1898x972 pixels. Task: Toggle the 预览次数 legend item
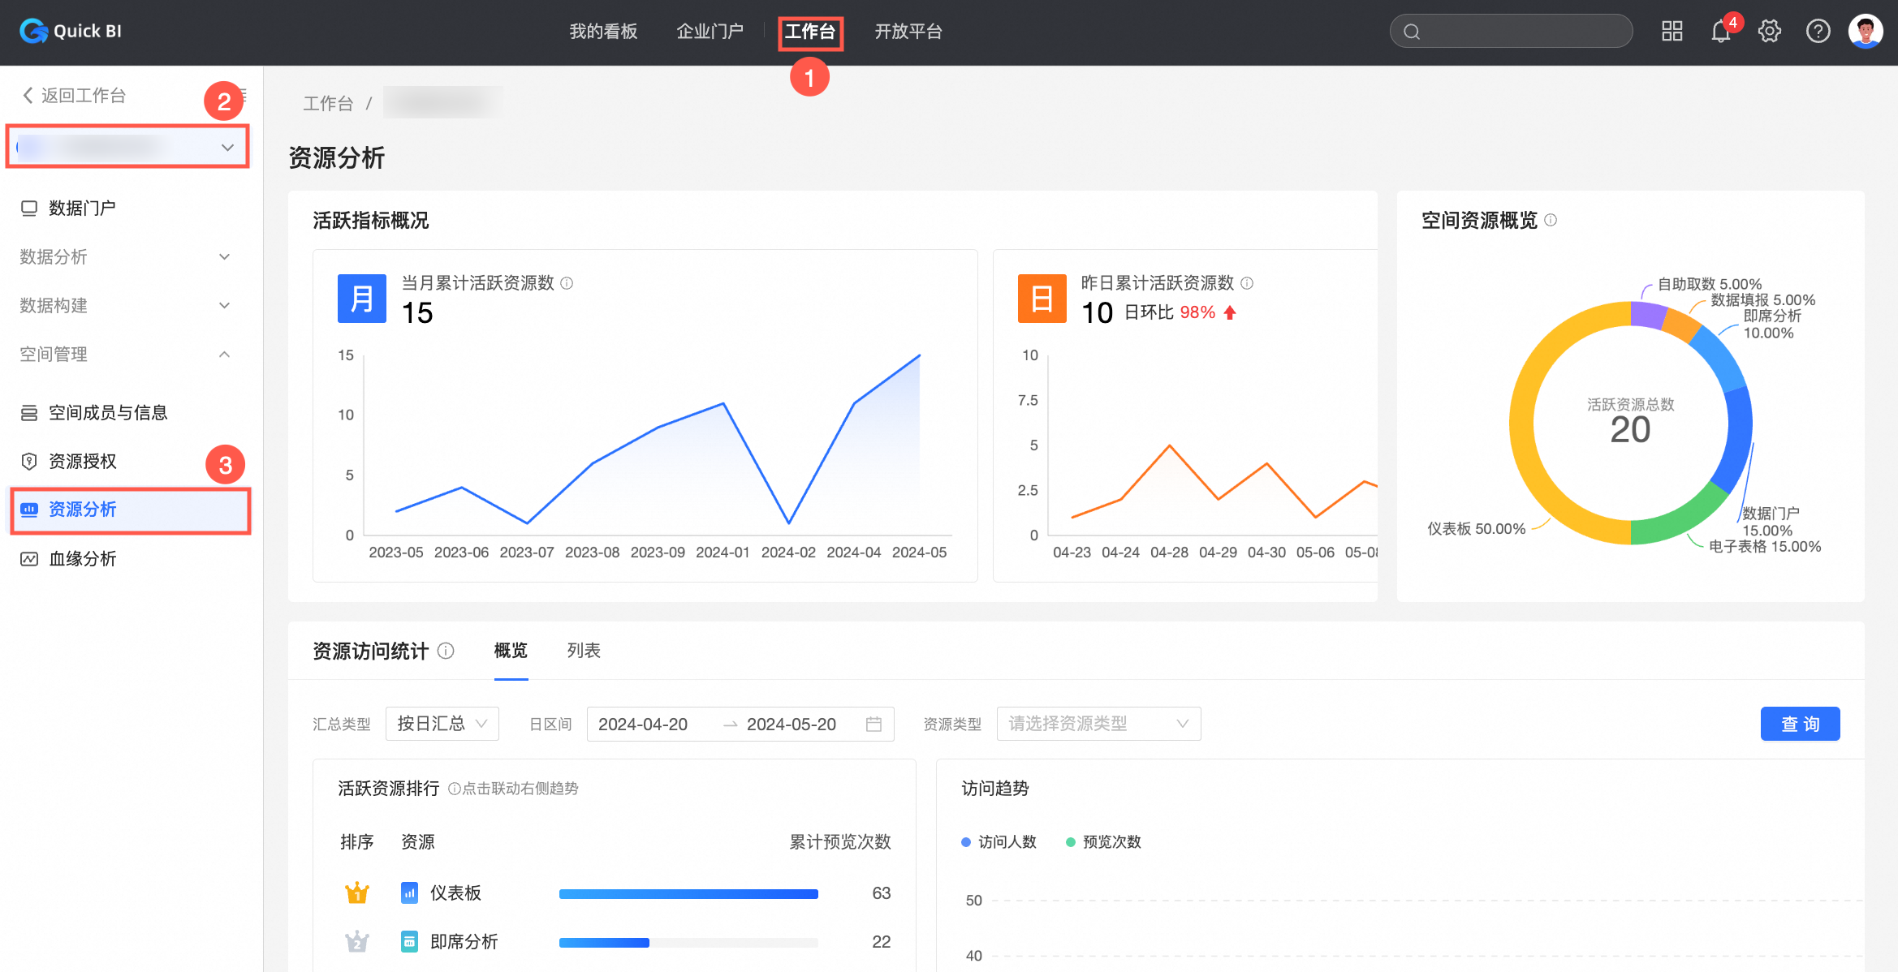tap(1103, 842)
